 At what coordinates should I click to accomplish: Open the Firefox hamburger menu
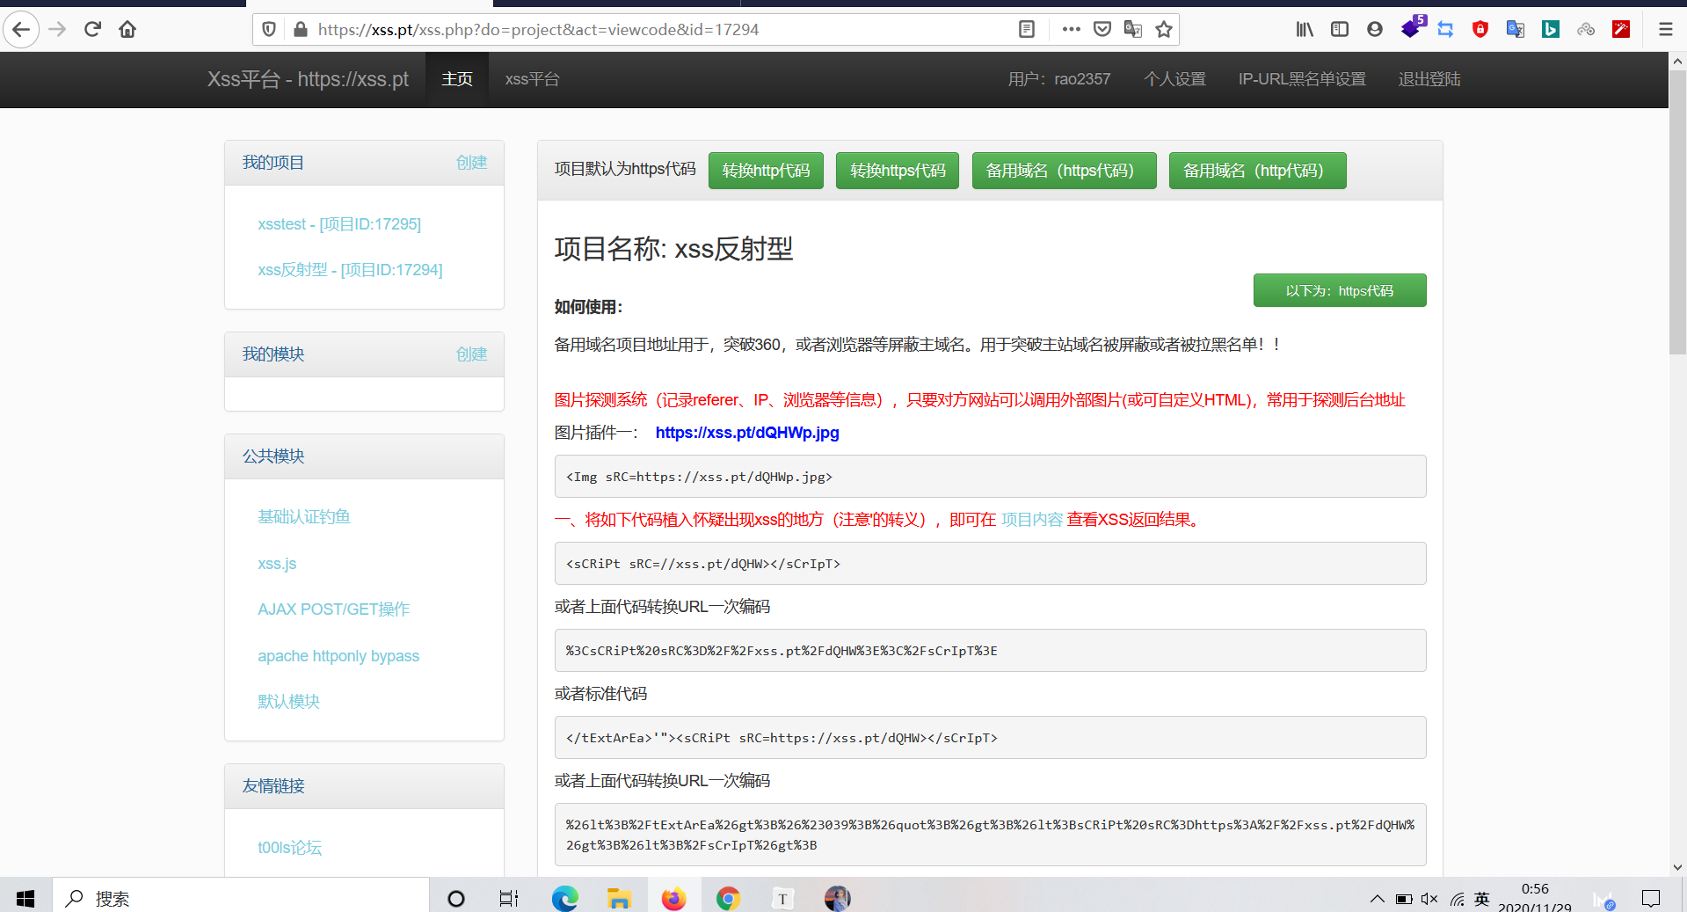1665,30
